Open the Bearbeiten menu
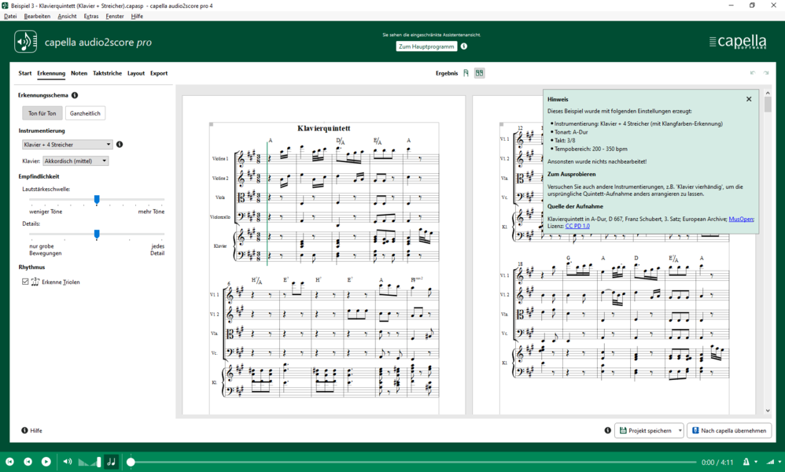785x472 pixels. (37, 16)
